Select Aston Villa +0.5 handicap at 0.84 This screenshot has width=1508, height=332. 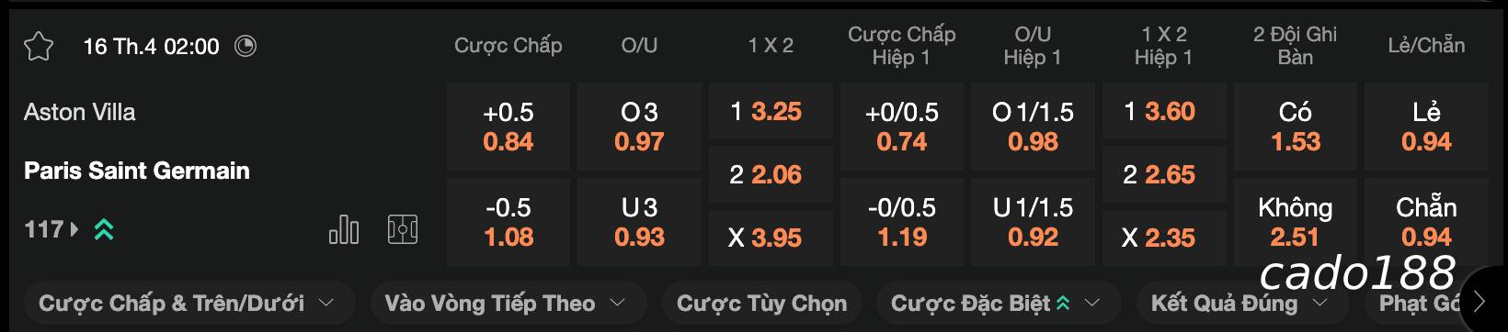[x=508, y=127]
